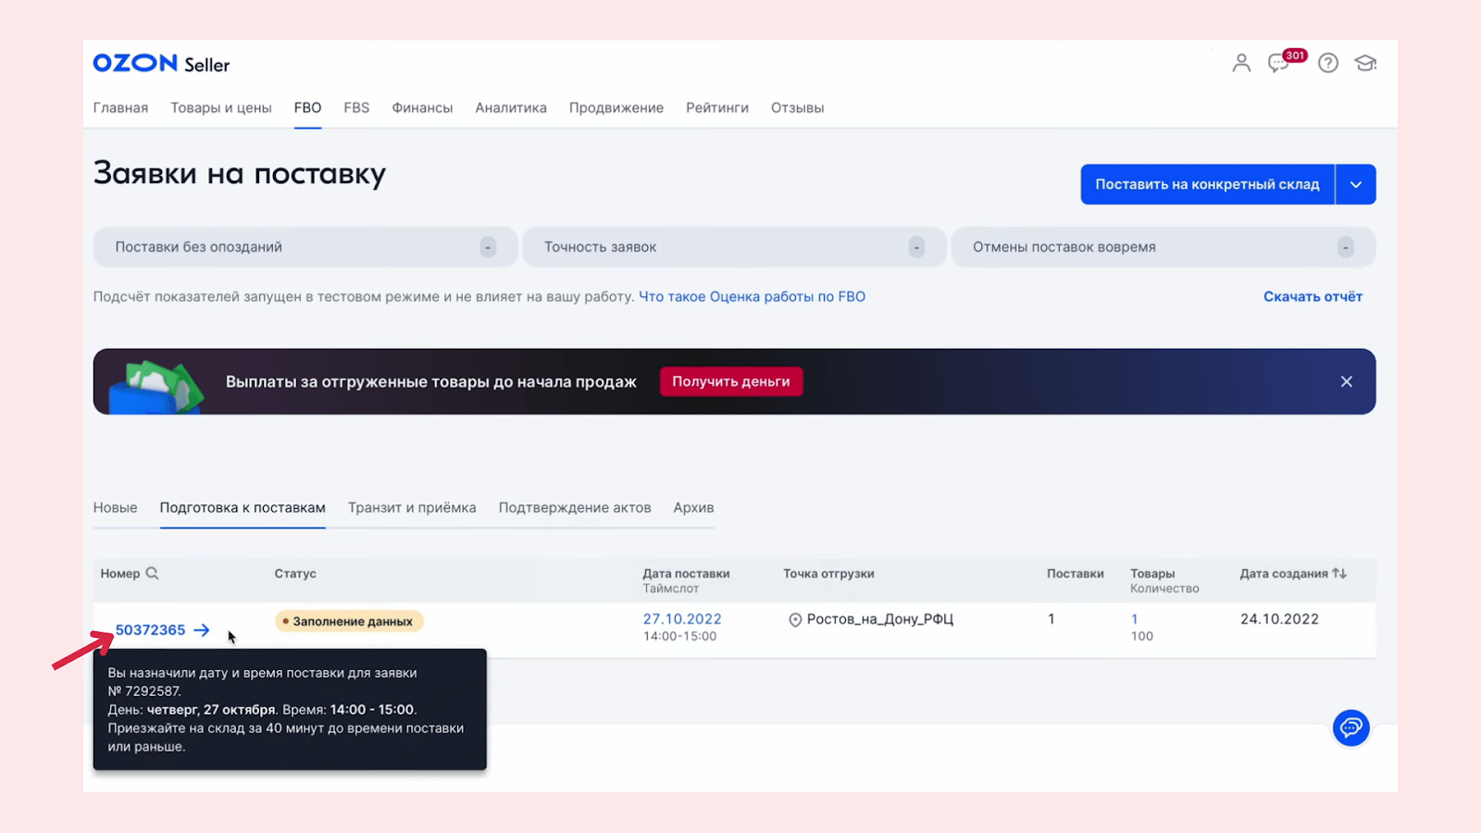This screenshot has height=833, width=1481.
Task: Click the OZON Seller logo
Action: pos(161,64)
